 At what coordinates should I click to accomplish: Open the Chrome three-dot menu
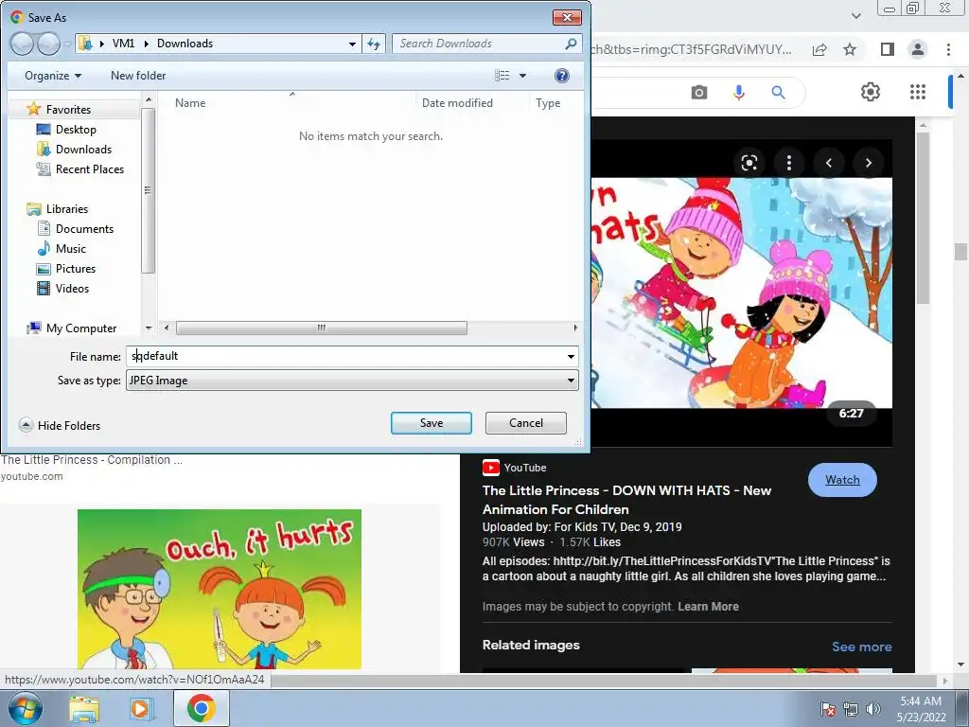pyautogui.click(x=948, y=49)
